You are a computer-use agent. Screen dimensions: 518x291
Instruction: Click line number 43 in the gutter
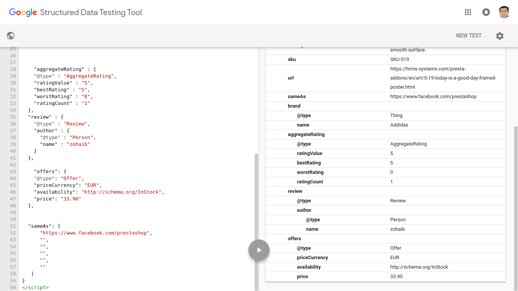tap(13, 172)
